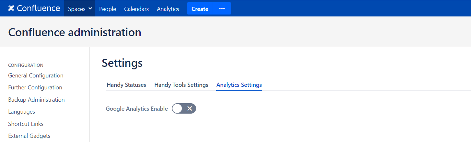Select the Analytics Settings tab

point(239,85)
